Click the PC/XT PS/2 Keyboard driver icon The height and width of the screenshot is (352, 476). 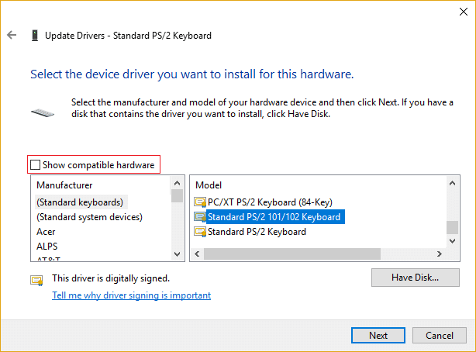[x=200, y=202]
